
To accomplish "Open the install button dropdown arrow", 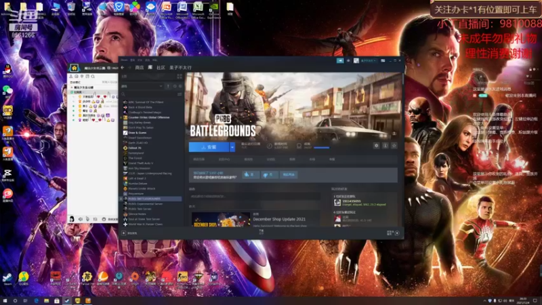I will pos(232,147).
